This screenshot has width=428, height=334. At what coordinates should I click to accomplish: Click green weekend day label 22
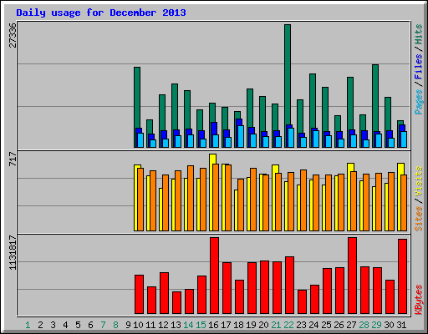288,325
